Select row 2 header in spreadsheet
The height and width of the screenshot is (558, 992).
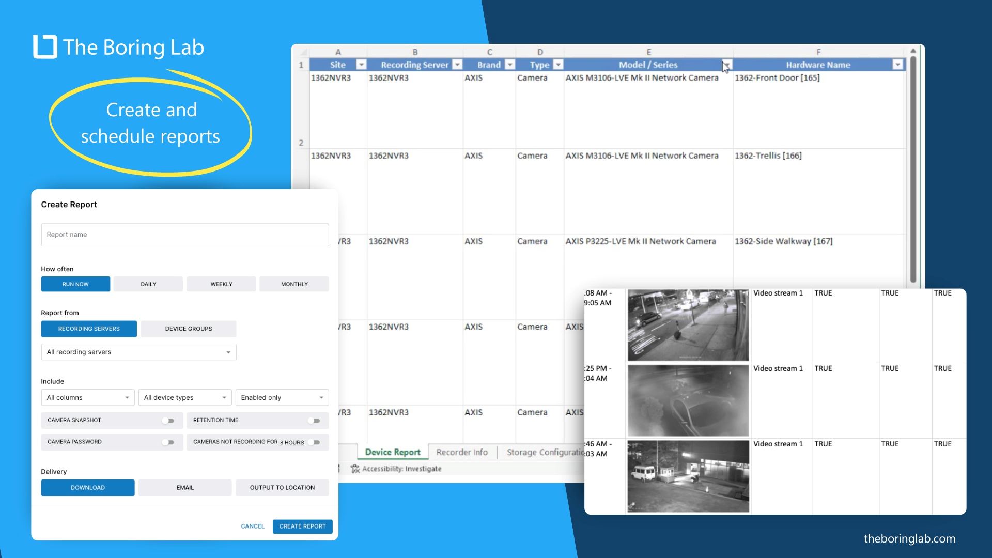(x=301, y=110)
